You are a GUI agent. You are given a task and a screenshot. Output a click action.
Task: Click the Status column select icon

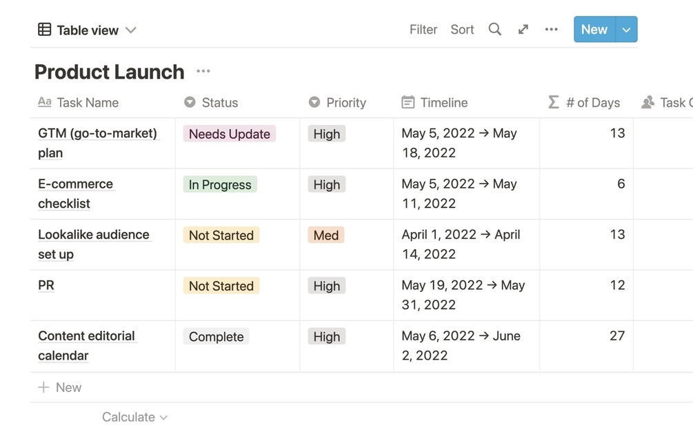pyautogui.click(x=190, y=102)
